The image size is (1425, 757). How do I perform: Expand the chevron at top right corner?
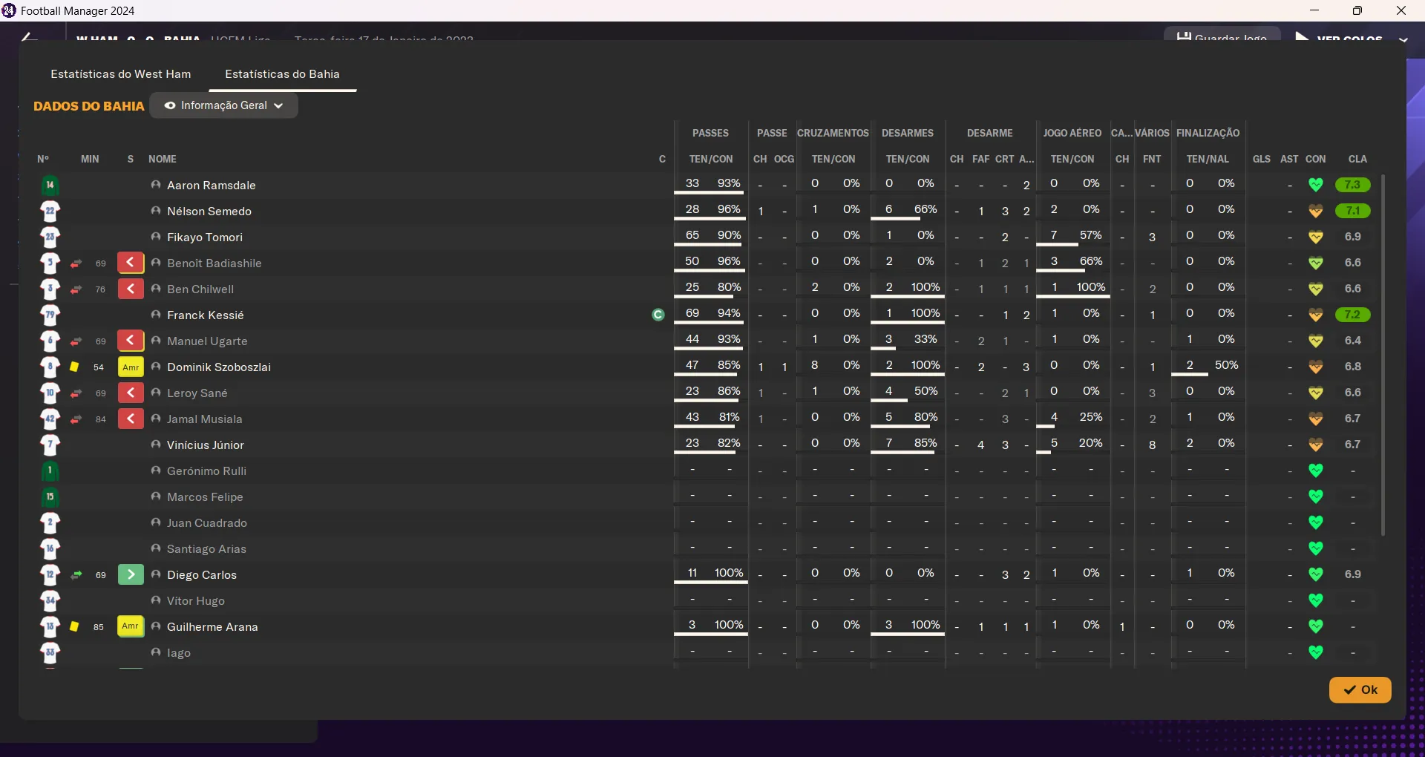tap(1403, 39)
